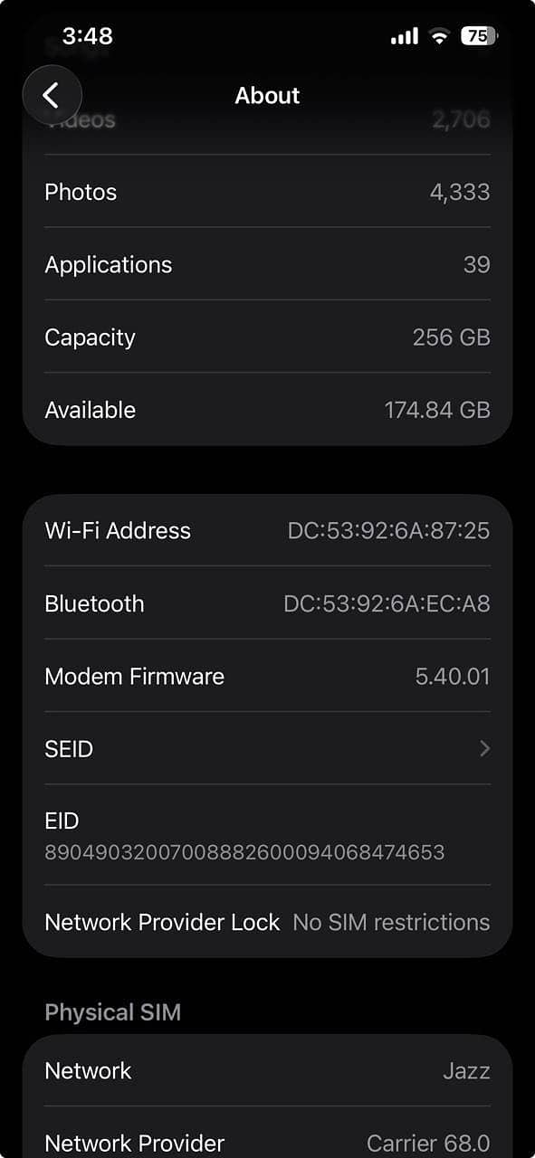Tap the Bluetooth address row
The width and height of the screenshot is (535, 1158).
pos(267,603)
